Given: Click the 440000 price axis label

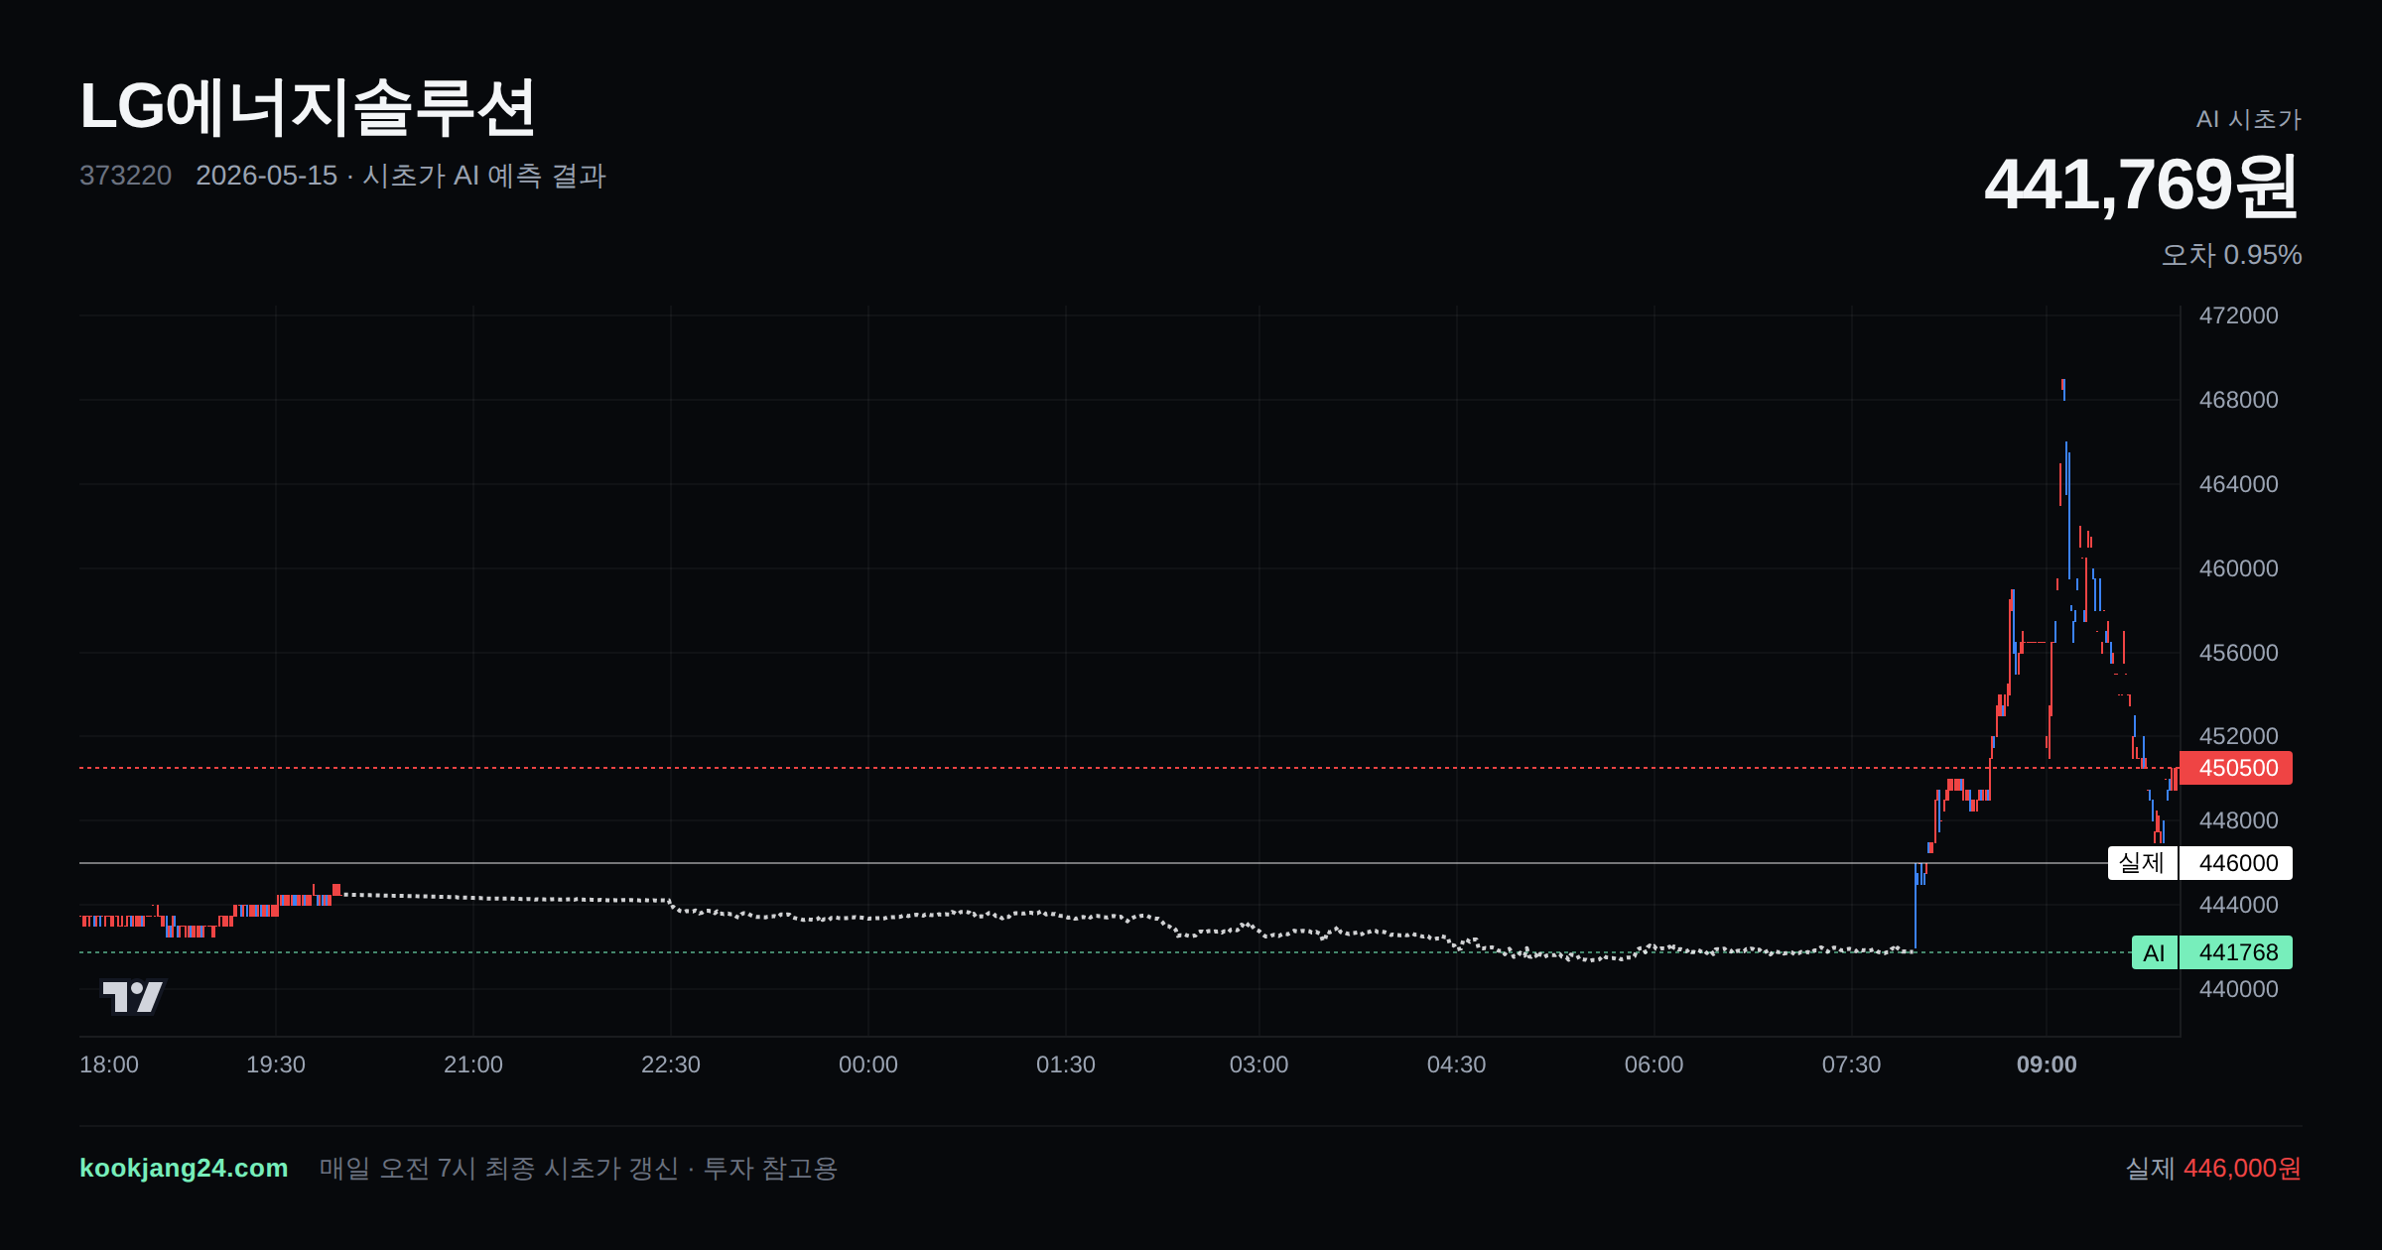Looking at the screenshot, I should coord(2239,989).
